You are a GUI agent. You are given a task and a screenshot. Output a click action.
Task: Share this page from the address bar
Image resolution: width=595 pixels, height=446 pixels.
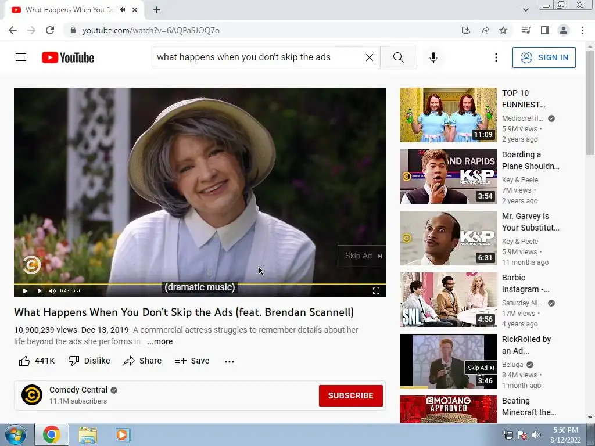click(x=485, y=30)
